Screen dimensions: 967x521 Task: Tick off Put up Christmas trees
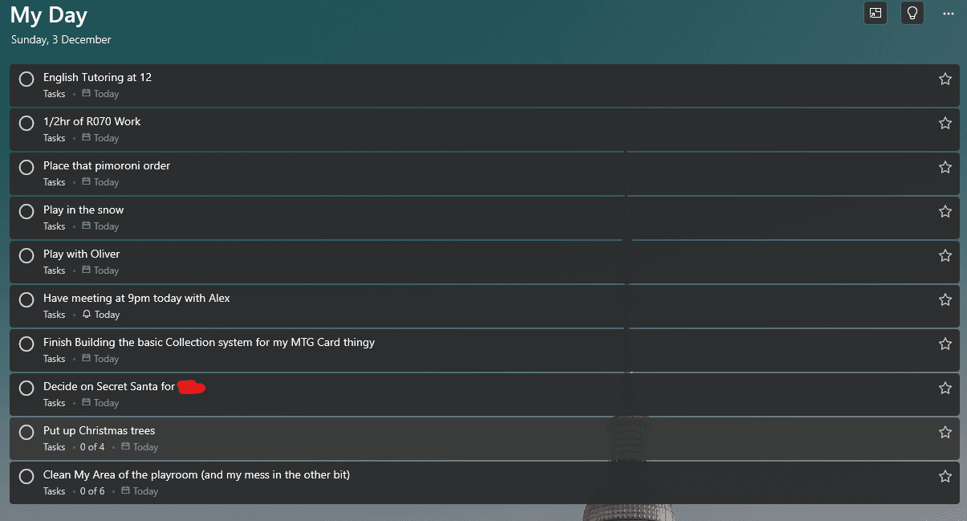[26, 432]
